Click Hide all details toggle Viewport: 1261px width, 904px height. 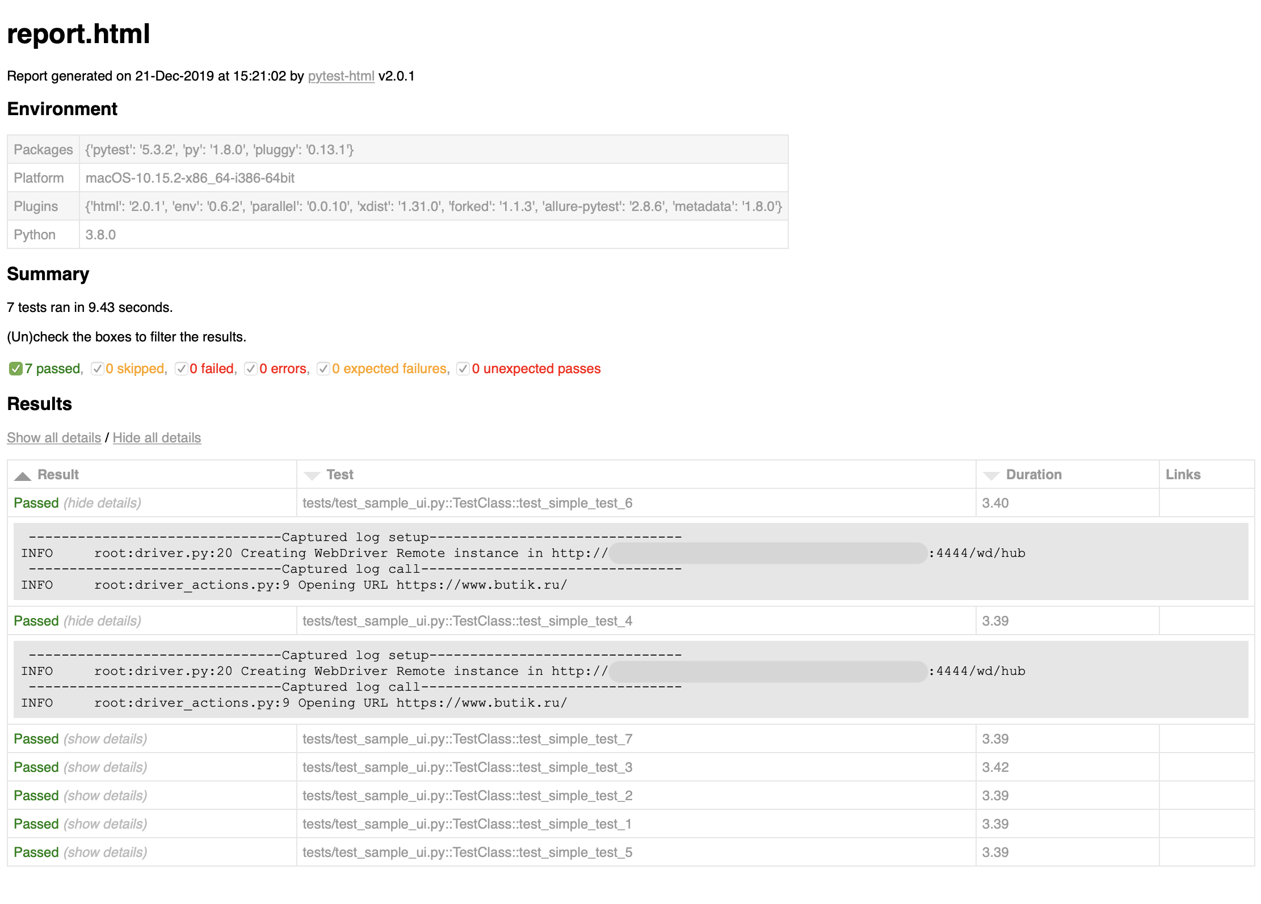[x=155, y=438]
